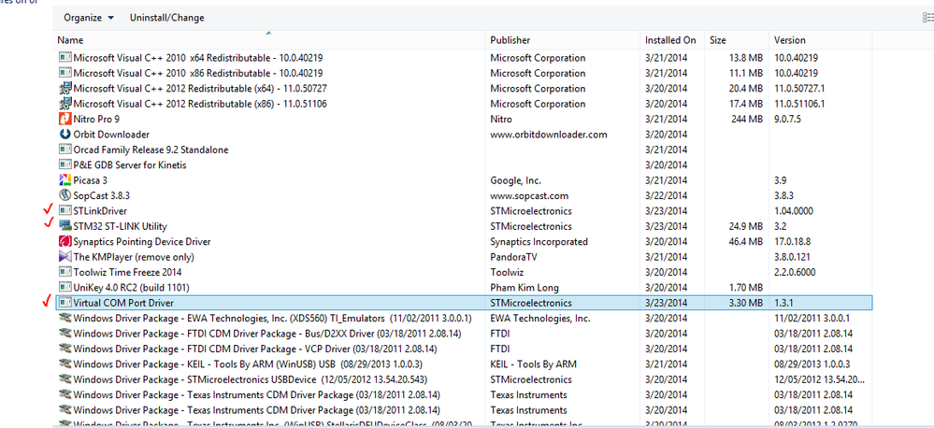
Task: Click the Uninstall/Change button
Action: [x=166, y=18]
